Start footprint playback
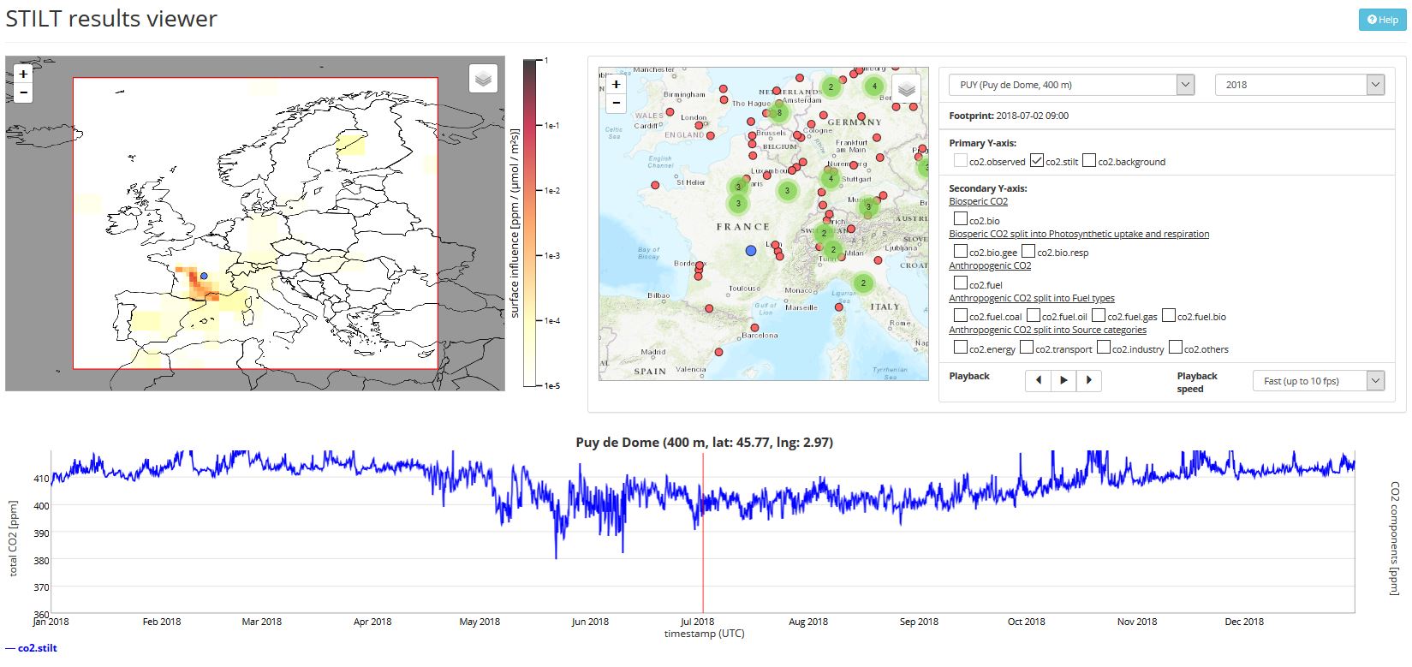This screenshot has height=667, width=1412. coord(1063,380)
